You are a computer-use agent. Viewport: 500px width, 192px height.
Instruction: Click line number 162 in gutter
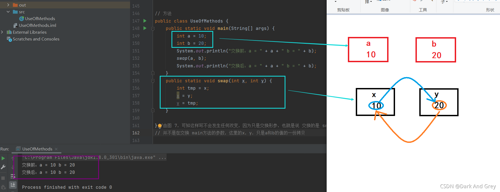pyautogui.click(x=136, y=133)
